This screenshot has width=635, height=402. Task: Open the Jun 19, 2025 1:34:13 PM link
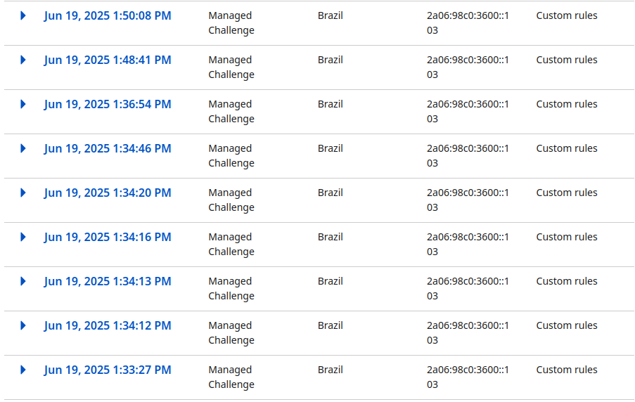coord(108,281)
